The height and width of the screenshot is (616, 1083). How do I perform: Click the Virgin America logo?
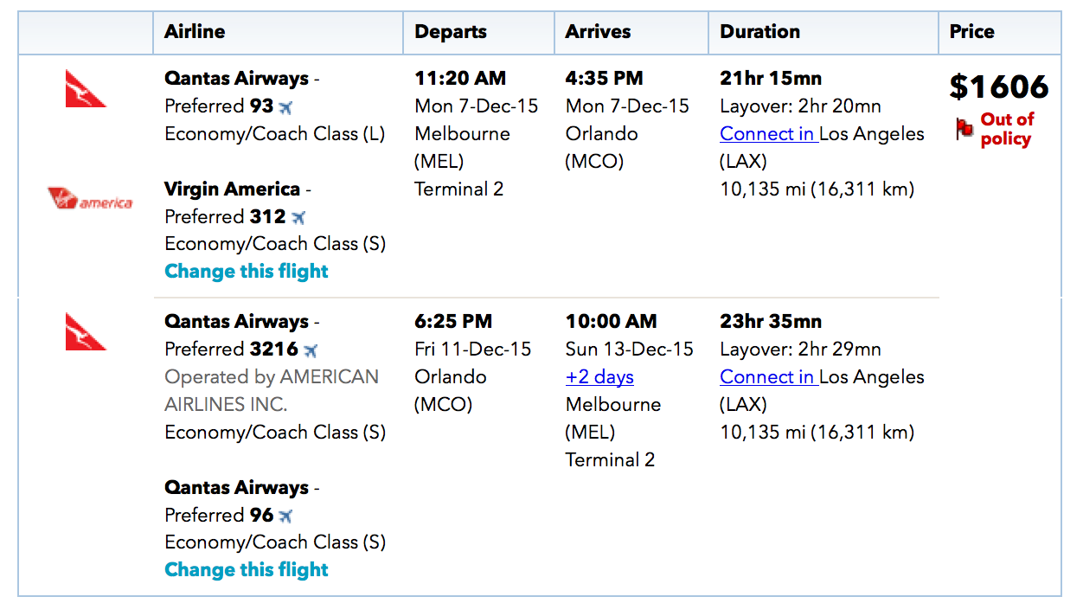[90, 199]
